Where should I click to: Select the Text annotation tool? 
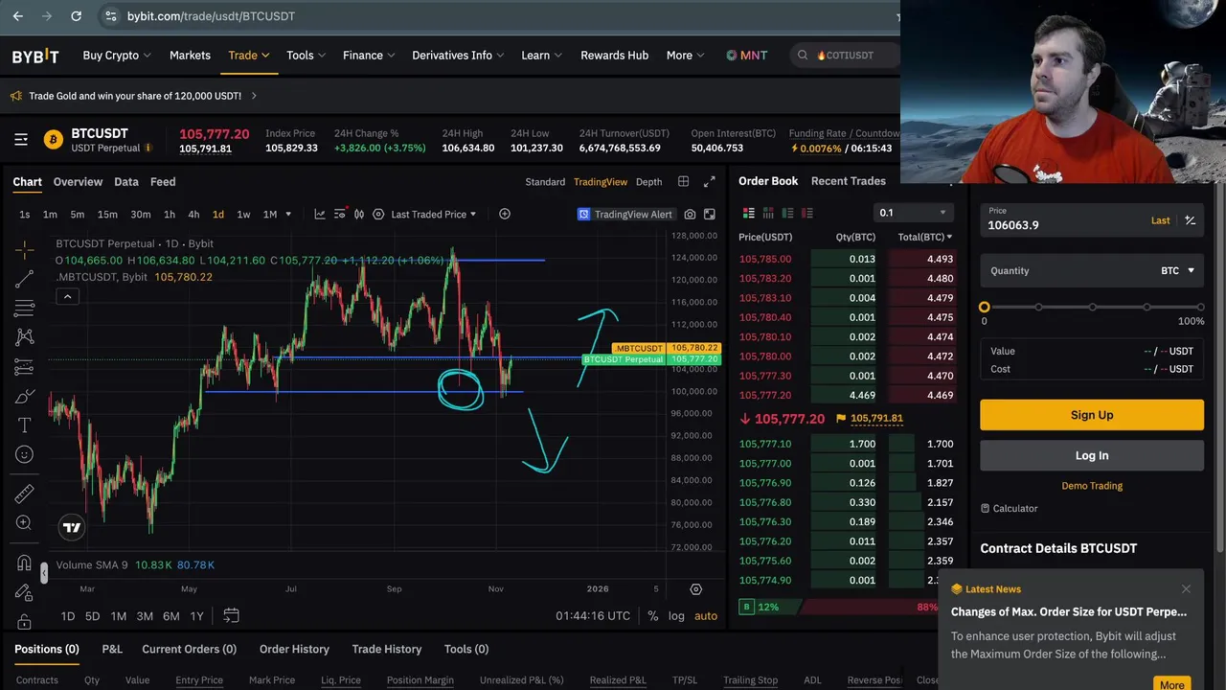click(25, 425)
